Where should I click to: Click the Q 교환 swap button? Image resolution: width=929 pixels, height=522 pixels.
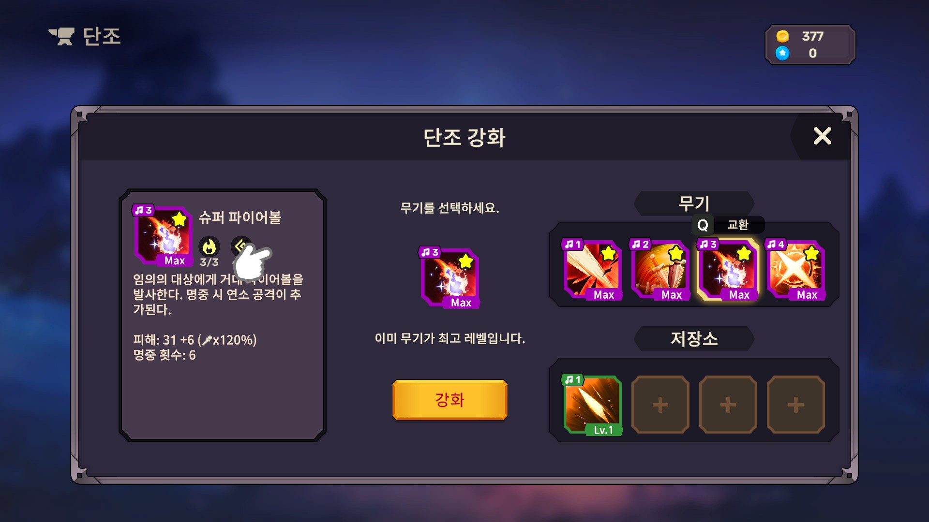coord(728,225)
